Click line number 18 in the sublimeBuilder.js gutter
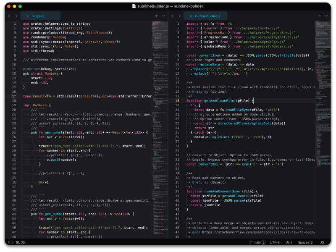The width and height of the screenshot is (336, 252). (x=177, y=101)
